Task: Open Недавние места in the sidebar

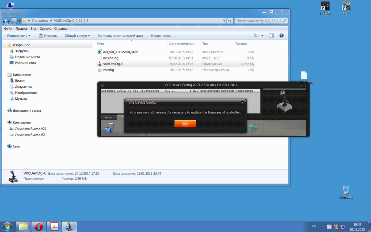Action: point(28,57)
